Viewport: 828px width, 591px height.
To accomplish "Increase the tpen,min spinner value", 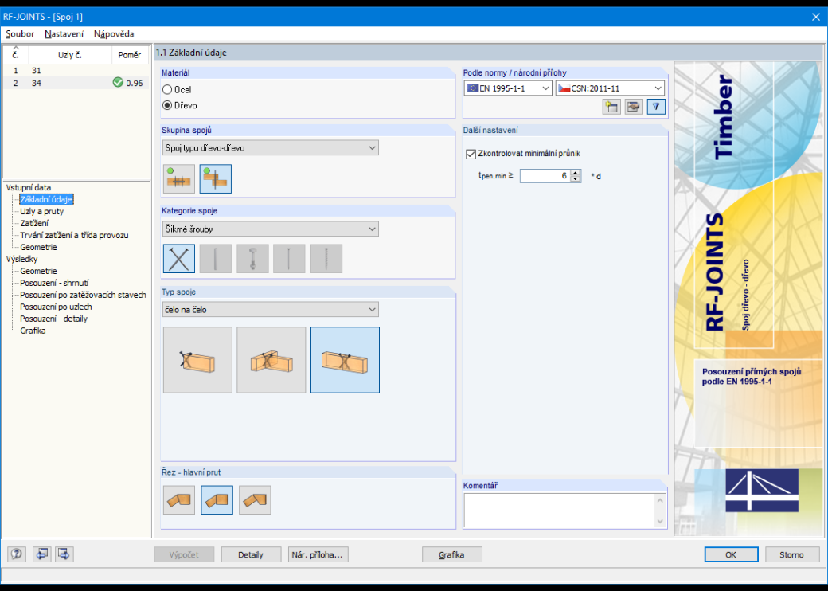I will [x=576, y=173].
